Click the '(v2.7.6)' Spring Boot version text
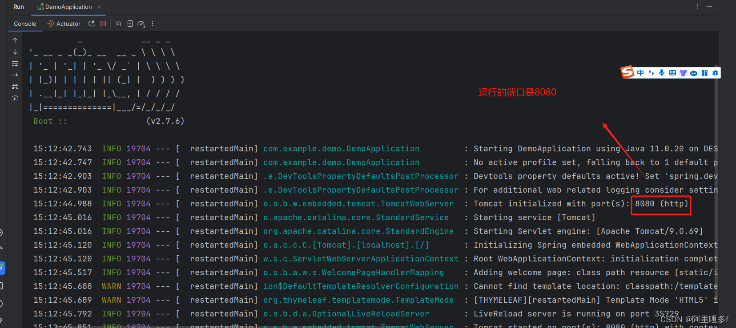This screenshot has height=328, width=736. (x=165, y=121)
